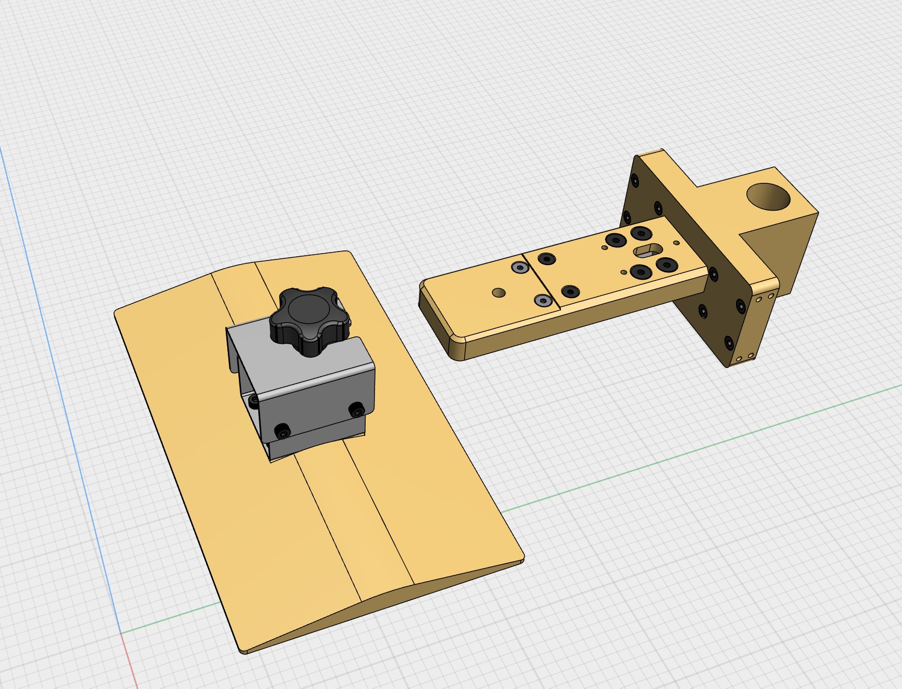Screen dimensions: 902x689
Task: Click the rightmost screw on the clamp's front face
Action: click(357, 409)
